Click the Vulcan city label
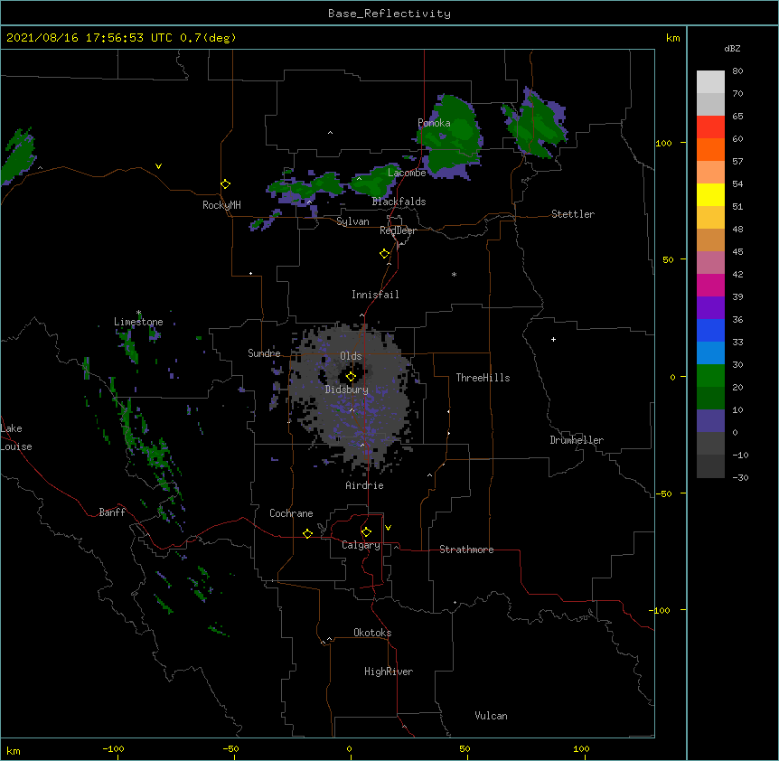This screenshot has width=779, height=761. 491,716
